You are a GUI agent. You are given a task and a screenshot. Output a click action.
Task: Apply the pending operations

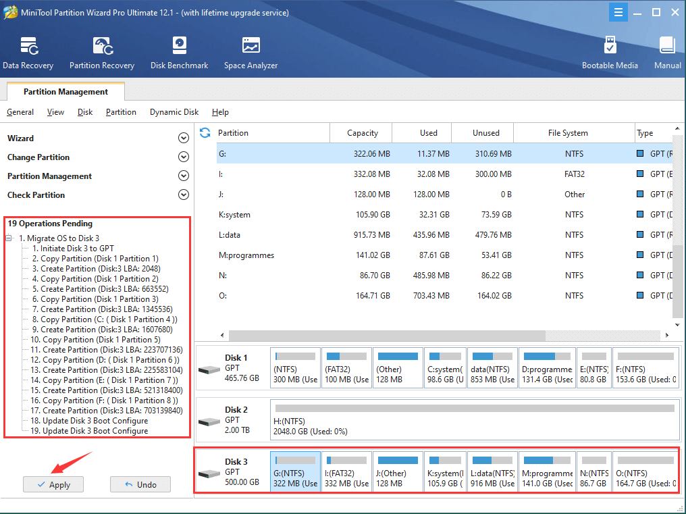tap(53, 484)
